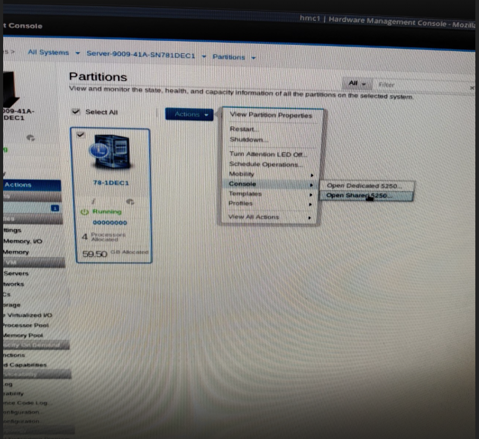Open Memory, I/O in the left sidebar
Viewport: 479px width, 439px height.
click(23, 241)
